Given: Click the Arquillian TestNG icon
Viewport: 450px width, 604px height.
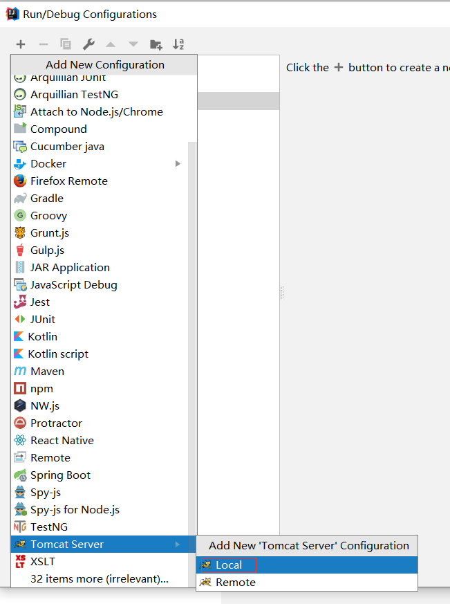Looking at the screenshot, I should pos(20,94).
